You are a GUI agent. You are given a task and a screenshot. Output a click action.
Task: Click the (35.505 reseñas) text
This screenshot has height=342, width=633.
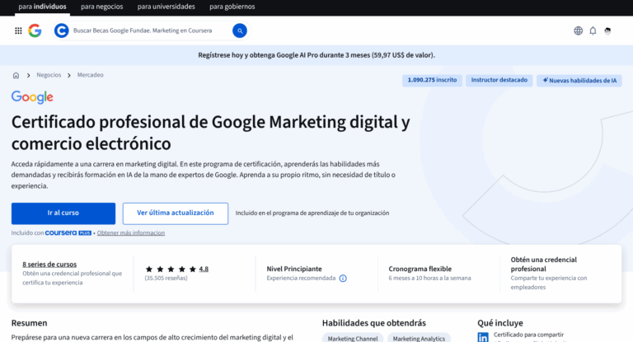pyautogui.click(x=166, y=279)
